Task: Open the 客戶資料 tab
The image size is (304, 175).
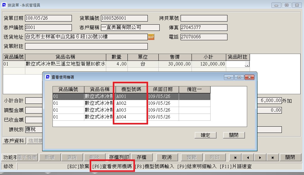Action: [14, 141]
